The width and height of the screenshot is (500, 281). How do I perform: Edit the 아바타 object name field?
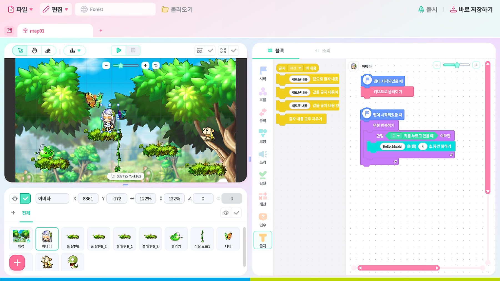(x=52, y=198)
